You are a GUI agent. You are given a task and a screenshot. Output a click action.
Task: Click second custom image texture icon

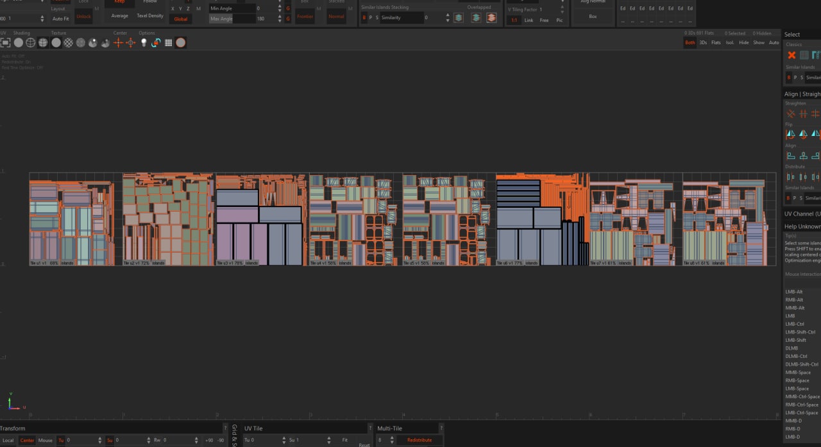[105, 43]
